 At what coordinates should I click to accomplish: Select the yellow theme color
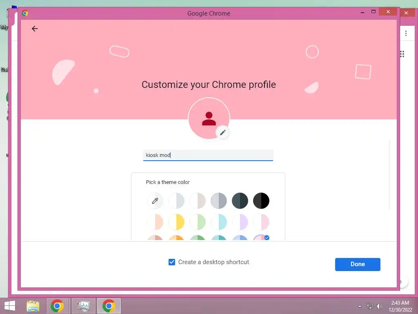pyautogui.click(x=176, y=222)
